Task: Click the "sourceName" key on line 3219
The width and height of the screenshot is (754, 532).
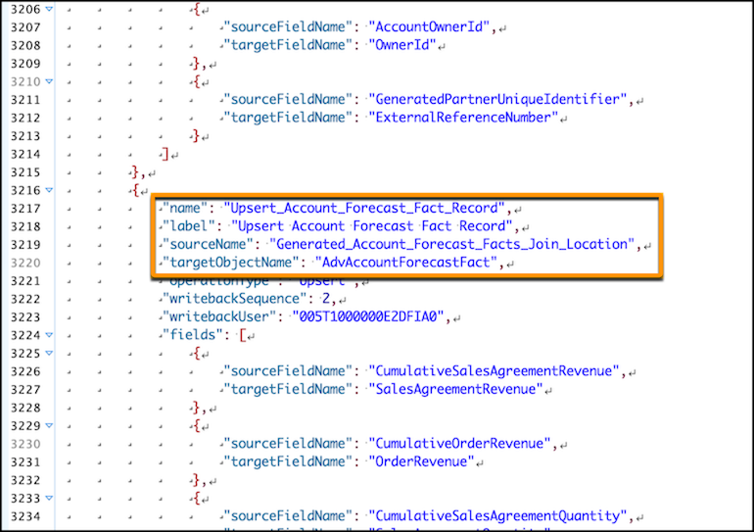Action: click(x=208, y=244)
